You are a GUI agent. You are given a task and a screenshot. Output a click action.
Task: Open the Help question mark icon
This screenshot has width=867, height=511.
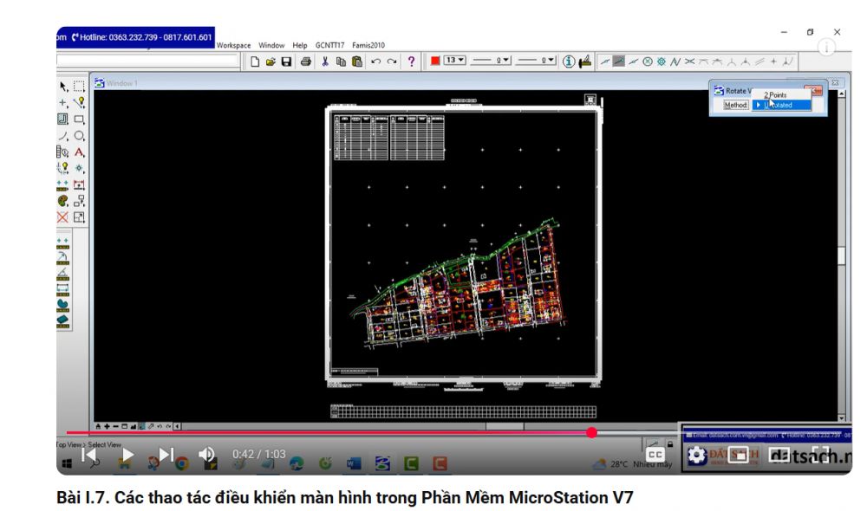pos(411,61)
